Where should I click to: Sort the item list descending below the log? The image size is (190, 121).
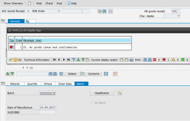12,73
